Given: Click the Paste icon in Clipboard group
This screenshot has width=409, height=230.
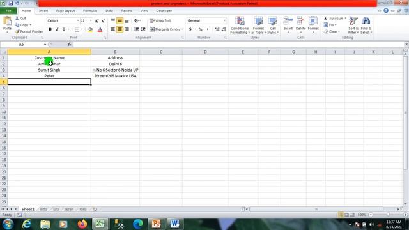Looking at the screenshot, I should tap(7, 21).
